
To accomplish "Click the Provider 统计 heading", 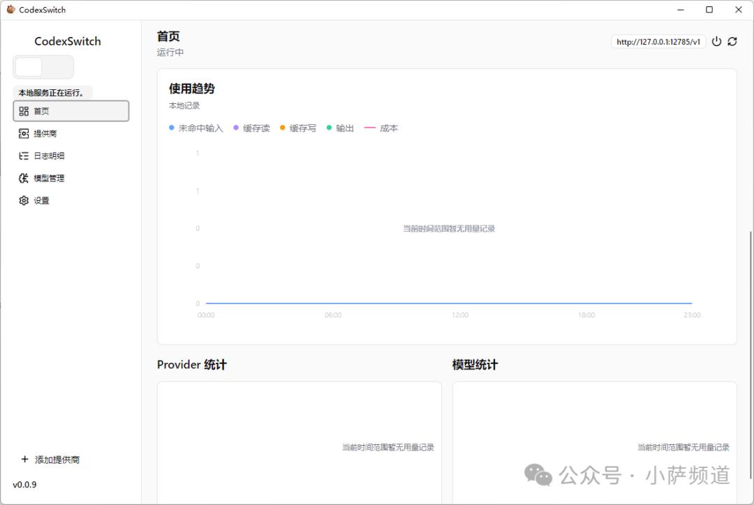I will [192, 365].
